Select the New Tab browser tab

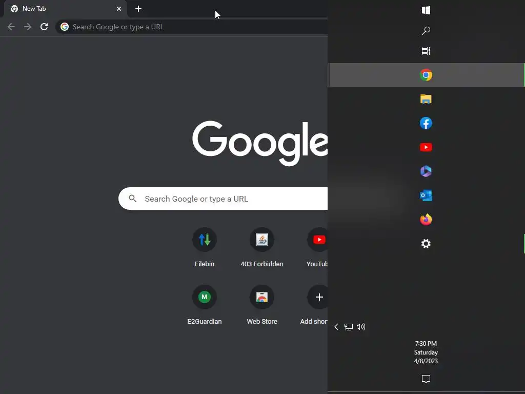(x=65, y=9)
